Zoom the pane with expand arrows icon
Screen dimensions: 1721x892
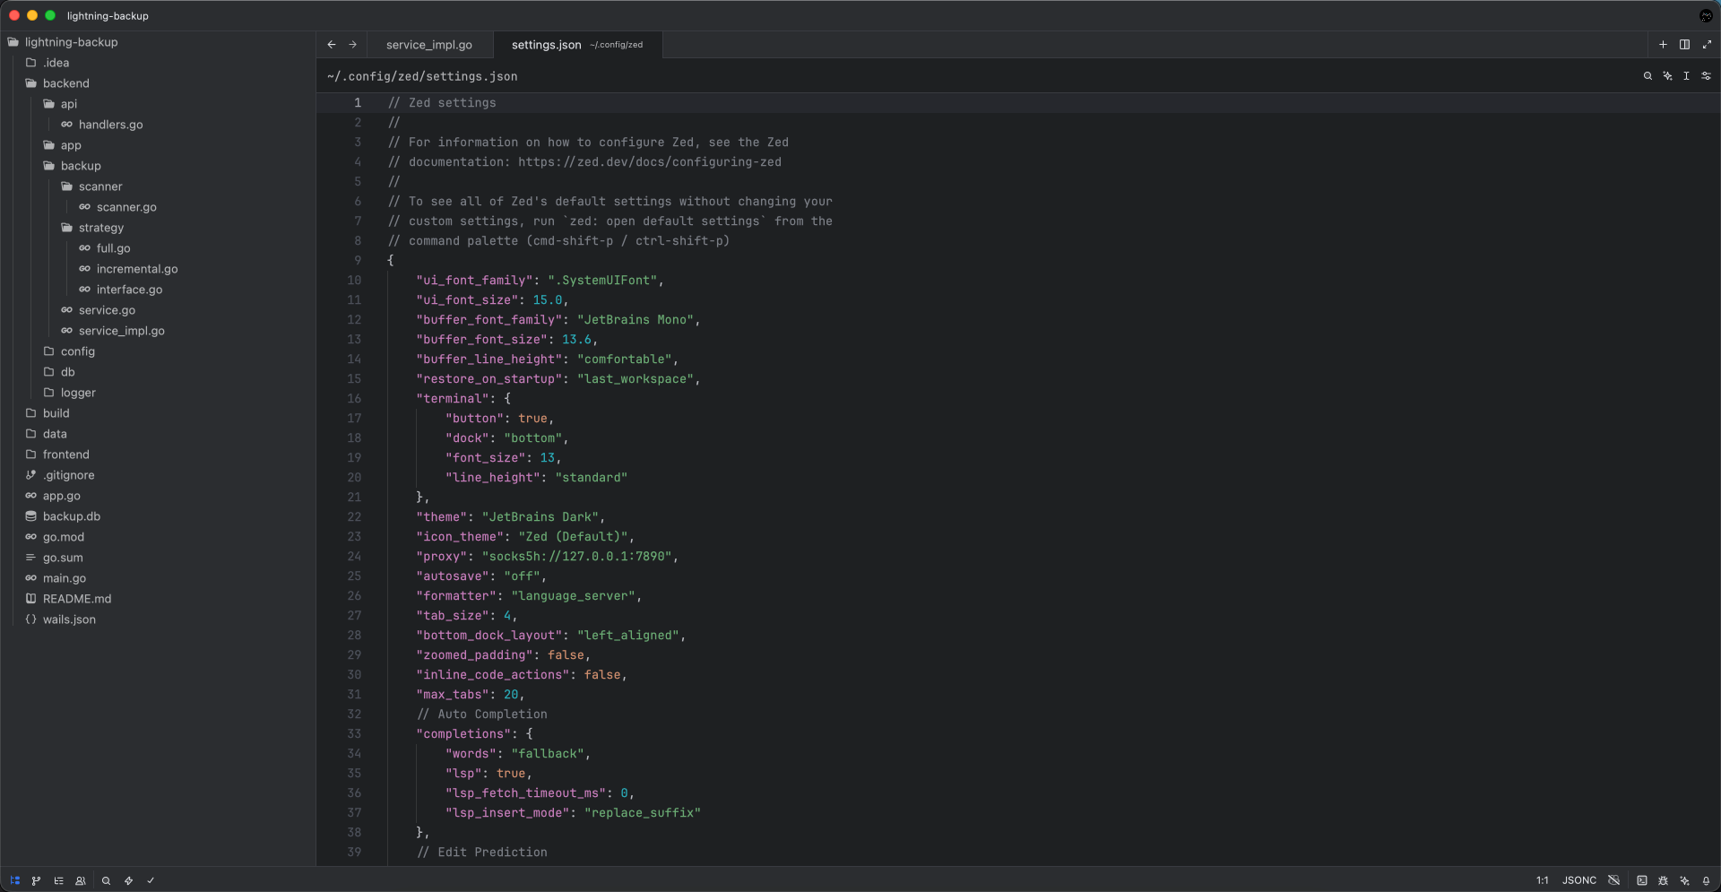point(1706,44)
